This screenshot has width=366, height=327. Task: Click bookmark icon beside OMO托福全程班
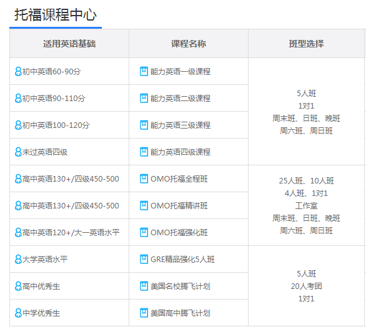pyautogui.click(x=144, y=179)
